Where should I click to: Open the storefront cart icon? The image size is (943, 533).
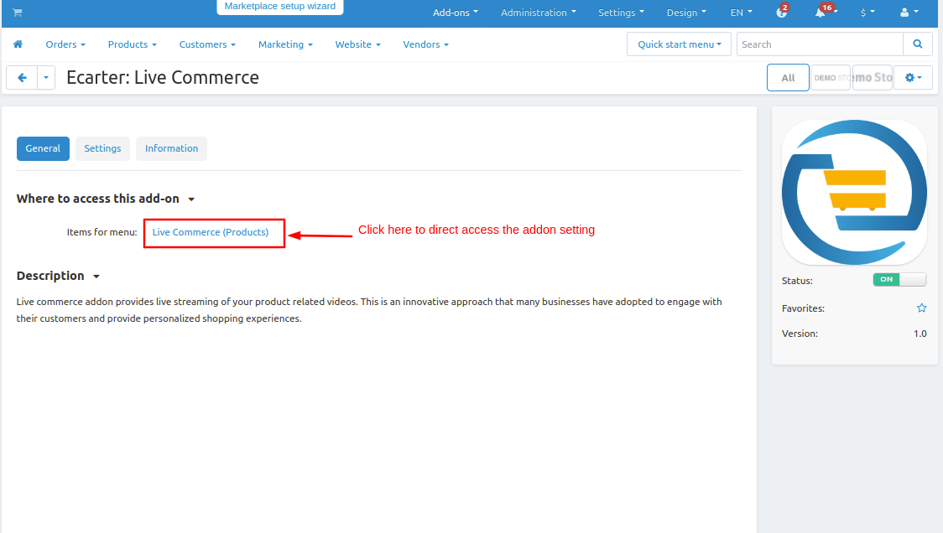point(18,13)
